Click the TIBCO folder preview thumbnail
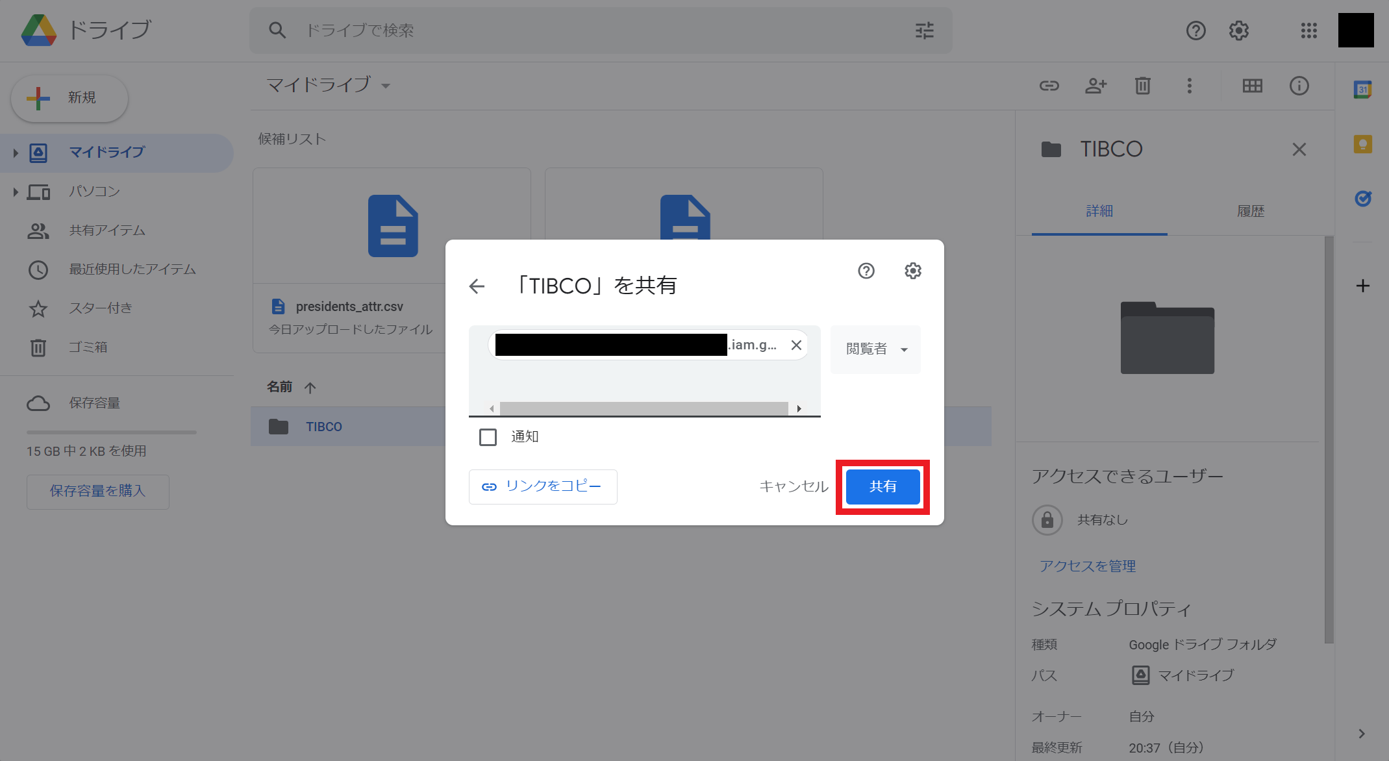 tap(1167, 338)
